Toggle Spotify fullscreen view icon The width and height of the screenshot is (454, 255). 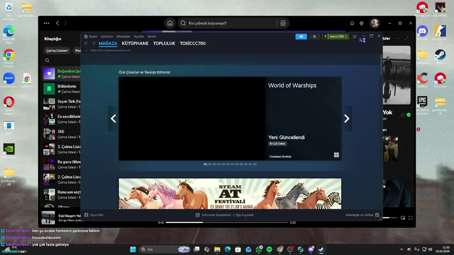click(410, 218)
